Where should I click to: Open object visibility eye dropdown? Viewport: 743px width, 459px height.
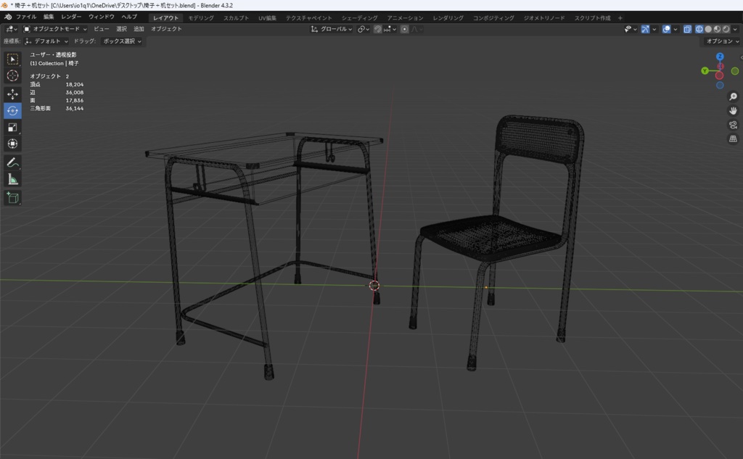[631, 29]
